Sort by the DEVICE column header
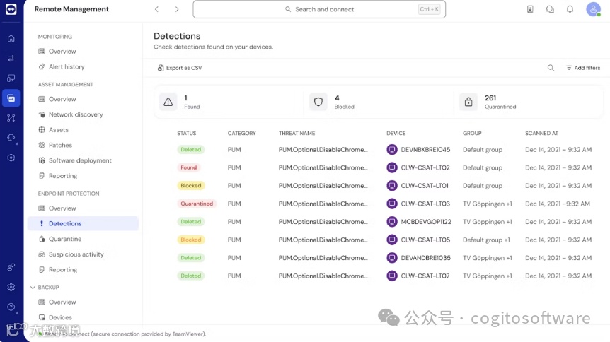 point(396,133)
